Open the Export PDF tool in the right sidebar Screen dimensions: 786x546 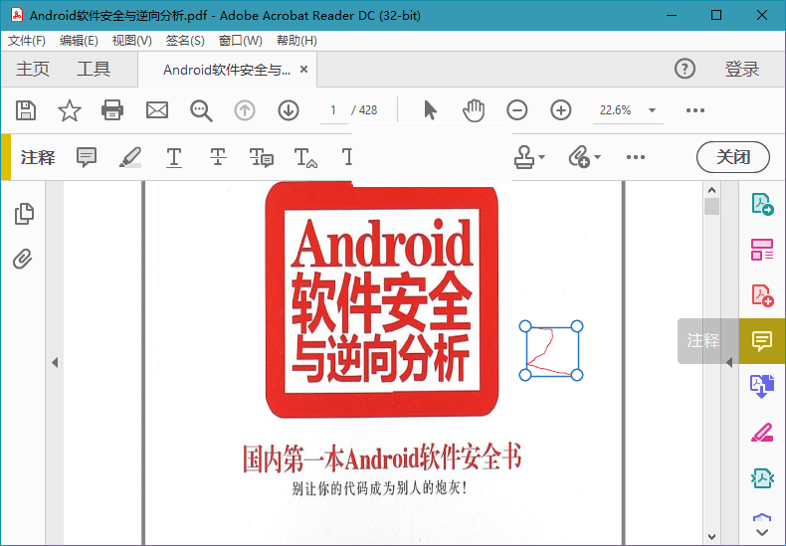click(x=762, y=206)
